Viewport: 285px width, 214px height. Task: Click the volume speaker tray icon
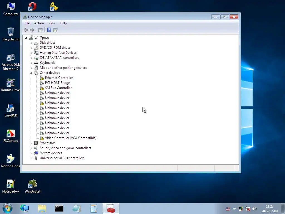click(254, 209)
